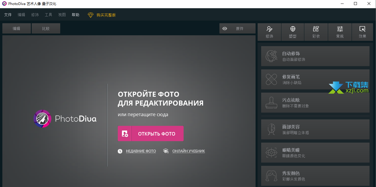The width and height of the screenshot is (376, 187).
Task: Click the 污点祛除 stamp icon
Action: (271, 103)
